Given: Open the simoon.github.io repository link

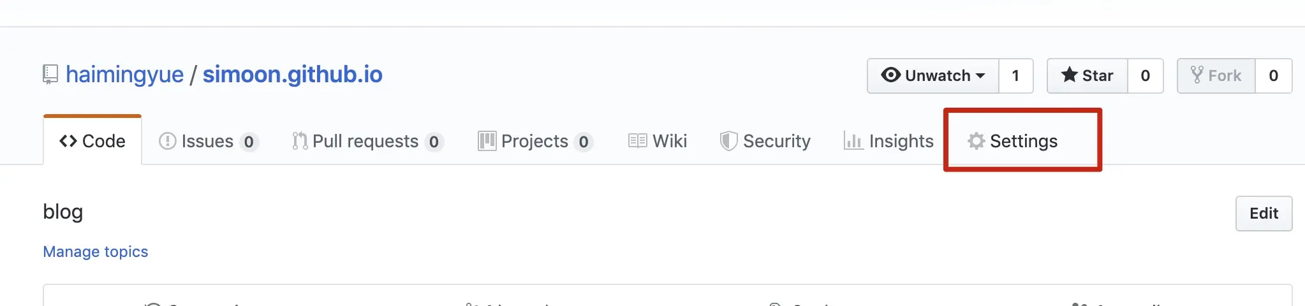Looking at the screenshot, I should [292, 75].
